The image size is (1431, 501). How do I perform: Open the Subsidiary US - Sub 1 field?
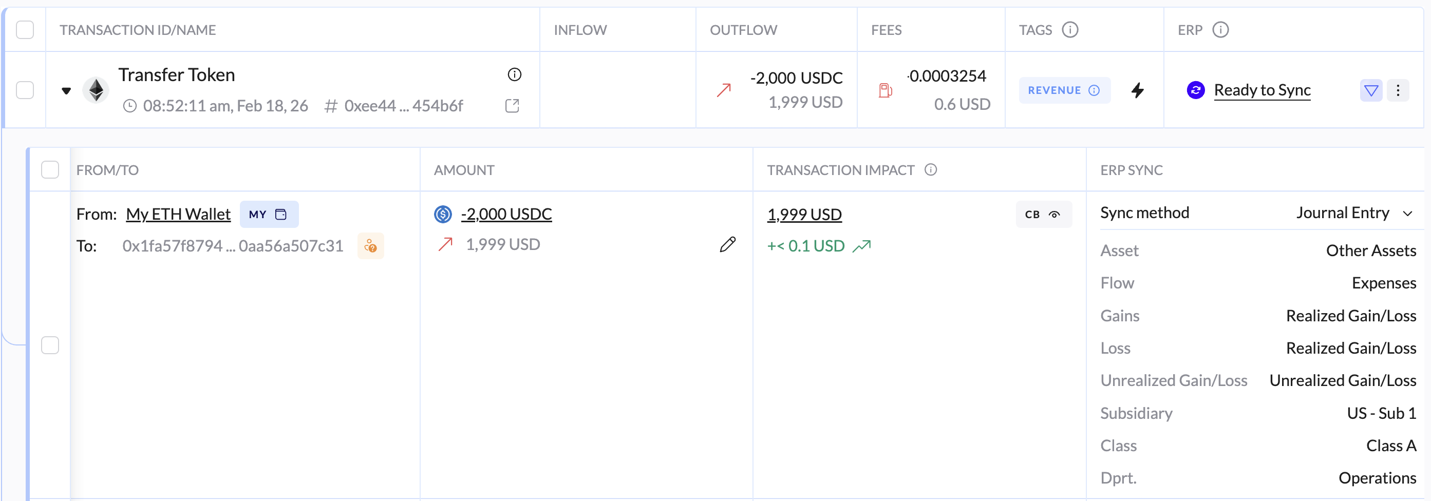(1381, 413)
